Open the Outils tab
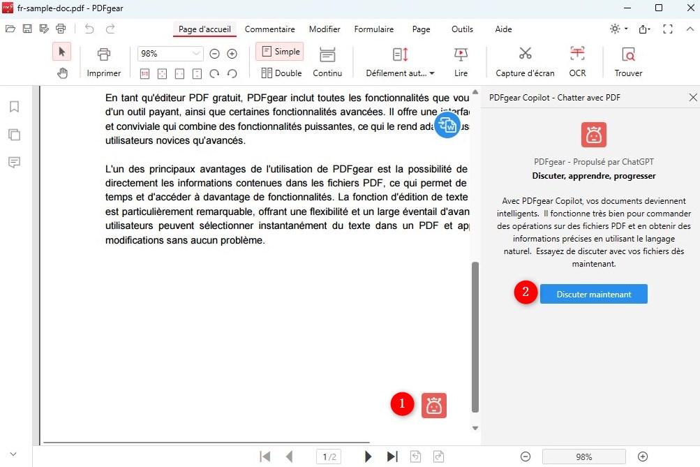700x467 pixels. [462, 29]
